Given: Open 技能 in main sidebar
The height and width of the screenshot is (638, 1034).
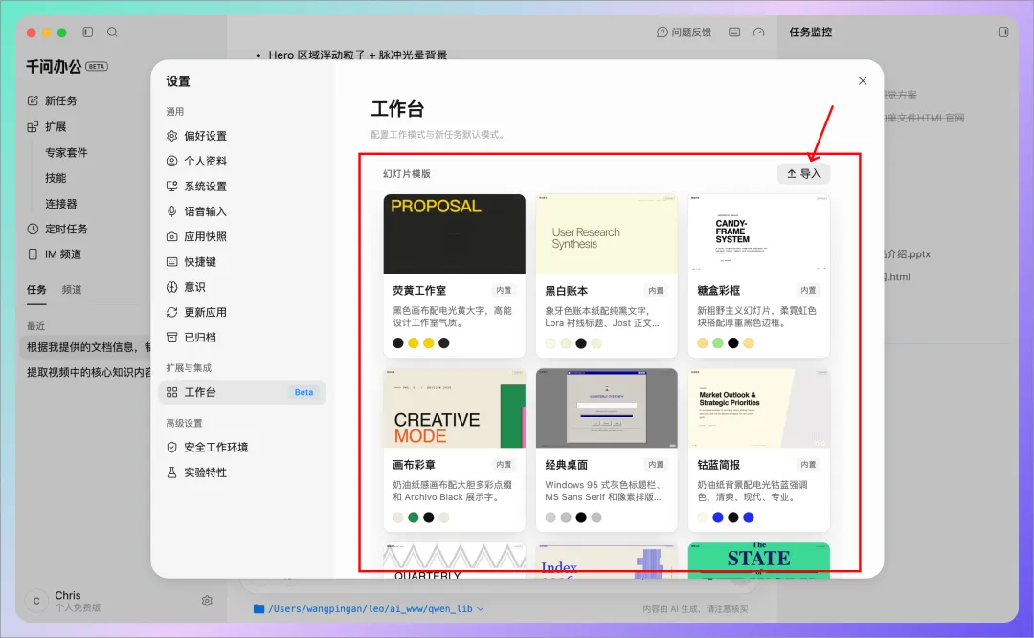Looking at the screenshot, I should (x=56, y=178).
